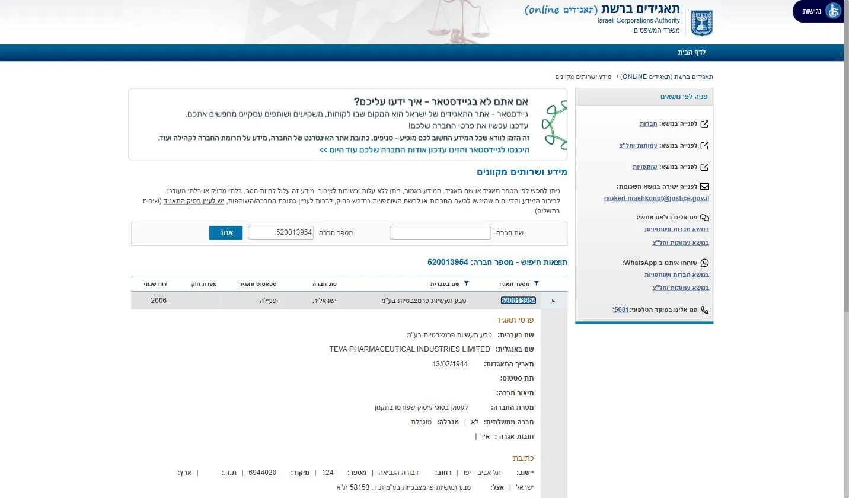The image size is (849, 498).
Task: Collapse the 520013954 row details arrow
Action: [553, 301]
